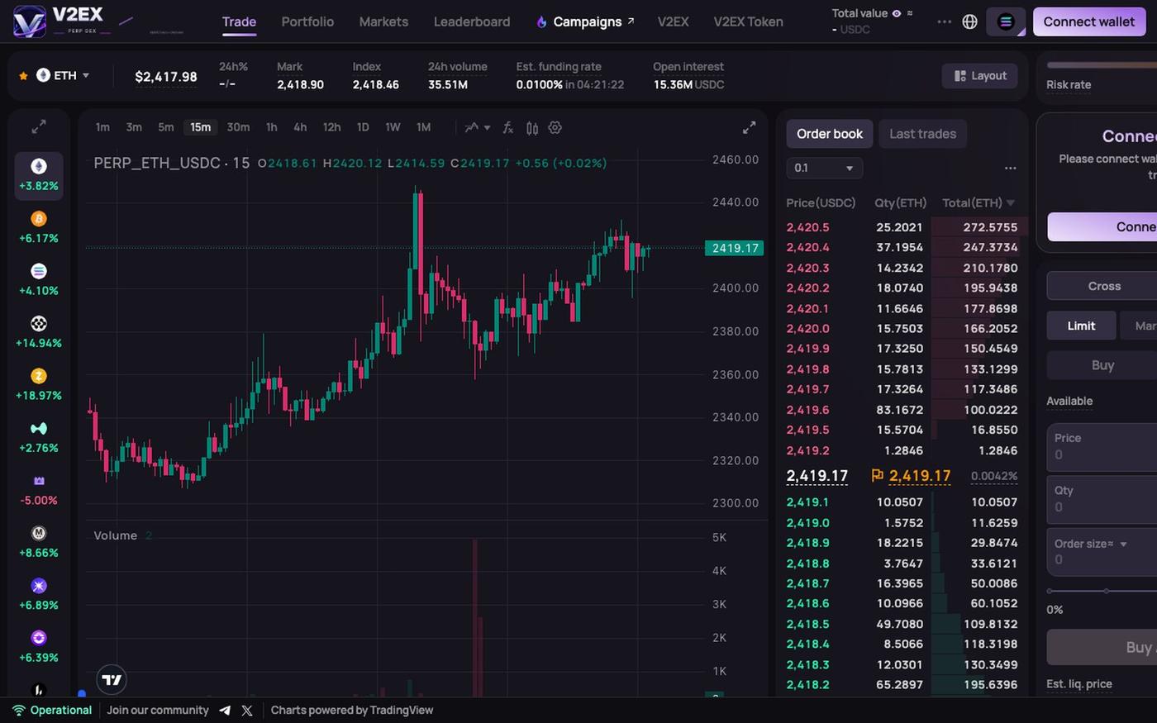Select the Order book tab
This screenshot has width=1157, height=723.
click(829, 134)
